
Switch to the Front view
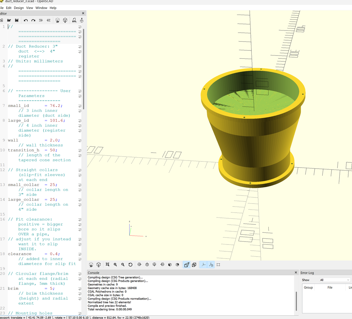tap(170, 265)
